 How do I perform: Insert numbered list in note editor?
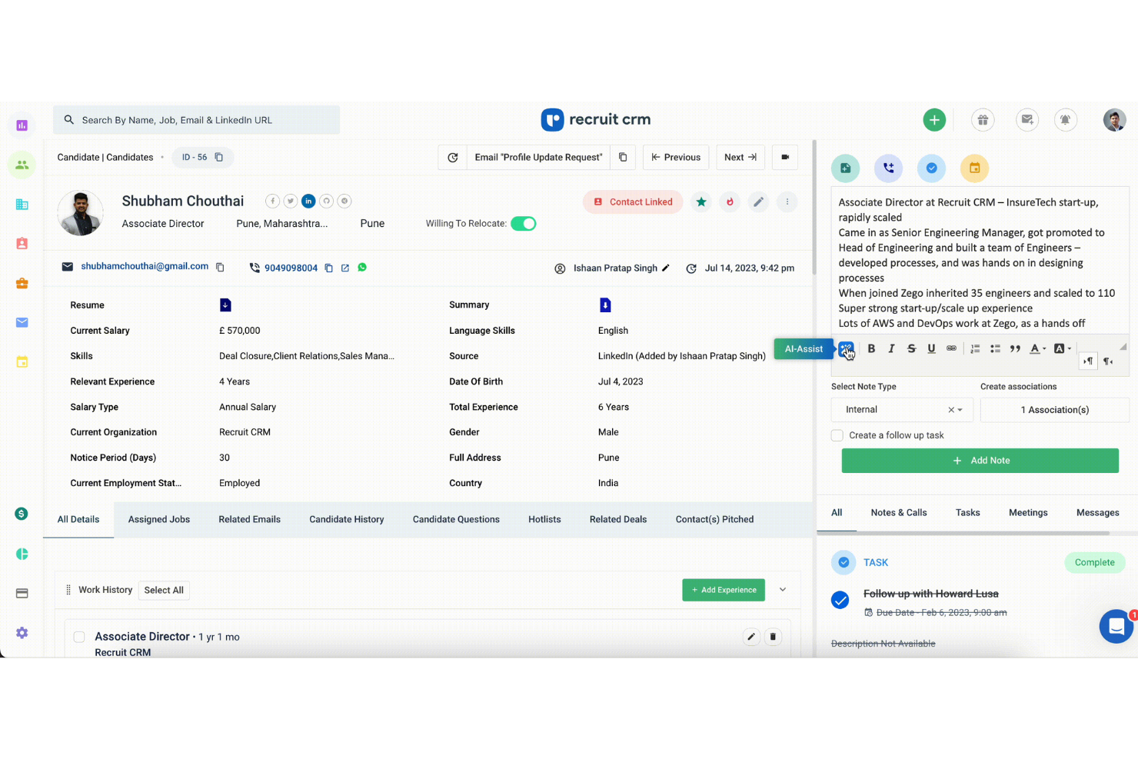pyautogui.click(x=975, y=348)
